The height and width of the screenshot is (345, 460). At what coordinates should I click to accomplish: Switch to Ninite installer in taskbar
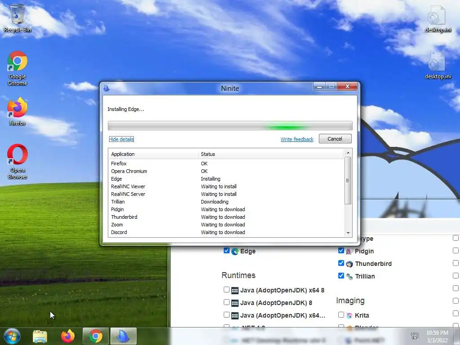point(124,336)
